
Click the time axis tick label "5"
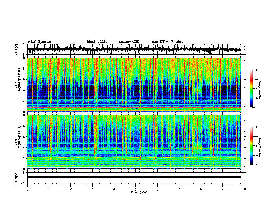pos(136,189)
